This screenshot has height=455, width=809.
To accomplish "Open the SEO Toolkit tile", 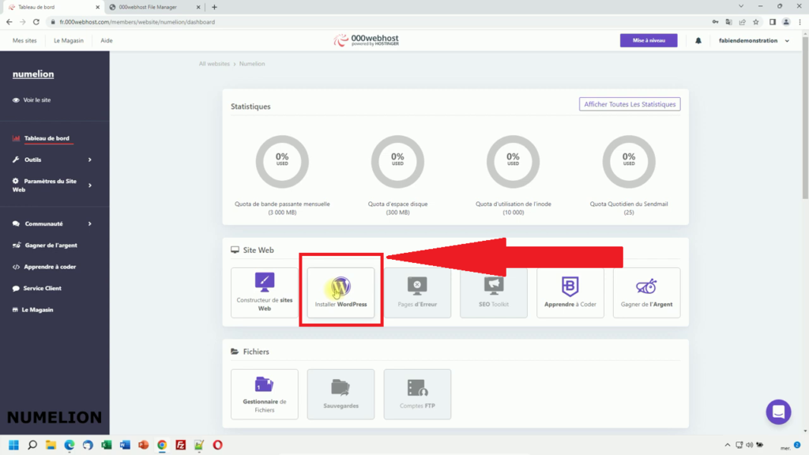I will coord(493,292).
